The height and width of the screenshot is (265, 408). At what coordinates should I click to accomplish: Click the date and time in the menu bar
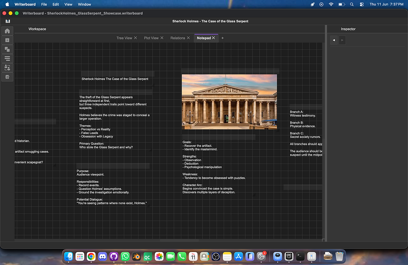(386, 4)
